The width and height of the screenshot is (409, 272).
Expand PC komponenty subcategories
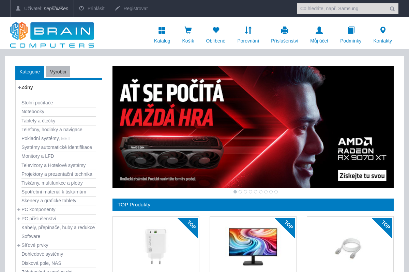tap(19, 209)
